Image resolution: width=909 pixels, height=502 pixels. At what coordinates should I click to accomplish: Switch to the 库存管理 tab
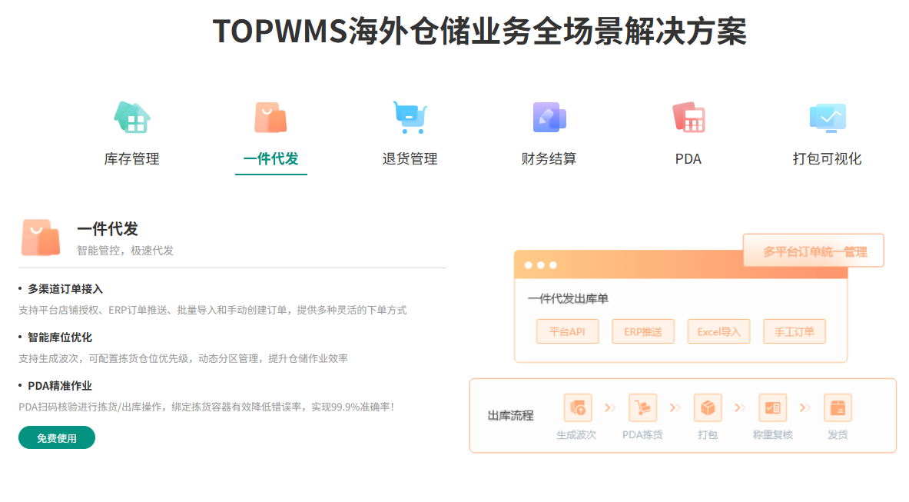pyautogui.click(x=131, y=159)
